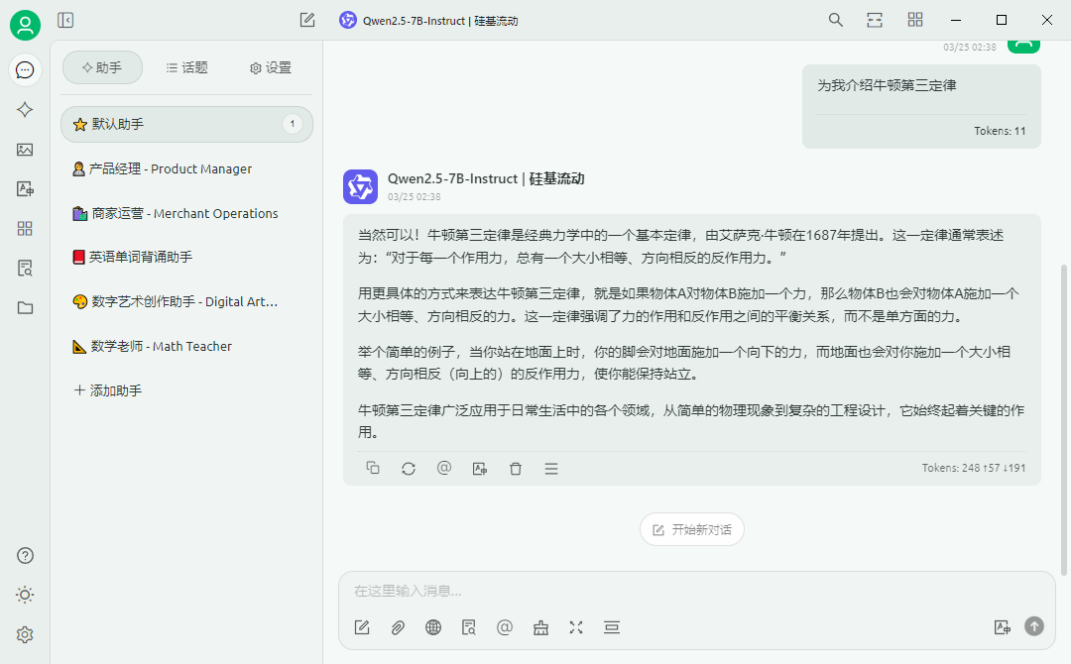Click the 开始新对话 button
Screen dimensions: 1071x664
point(691,529)
